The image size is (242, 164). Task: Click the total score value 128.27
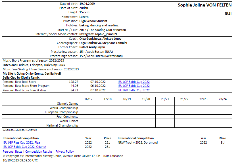point(74,82)
